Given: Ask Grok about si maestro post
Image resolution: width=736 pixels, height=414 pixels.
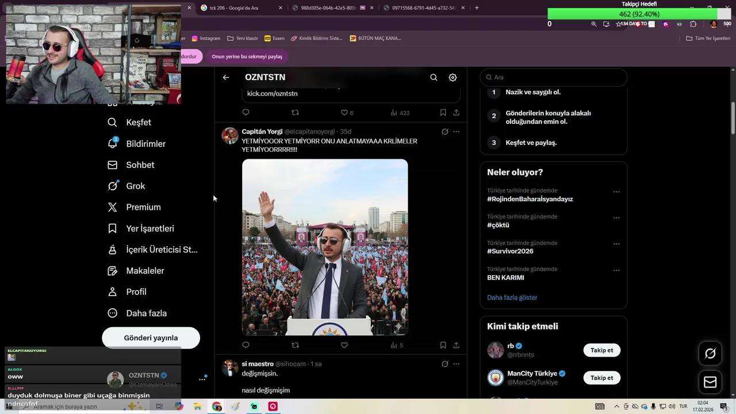Looking at the screenshot, I should (444, 364).
